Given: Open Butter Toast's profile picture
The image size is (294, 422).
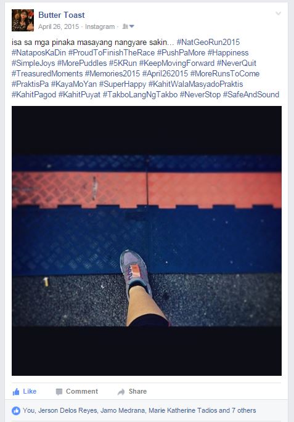Looking at the screenshot, I should click(23, 20).
